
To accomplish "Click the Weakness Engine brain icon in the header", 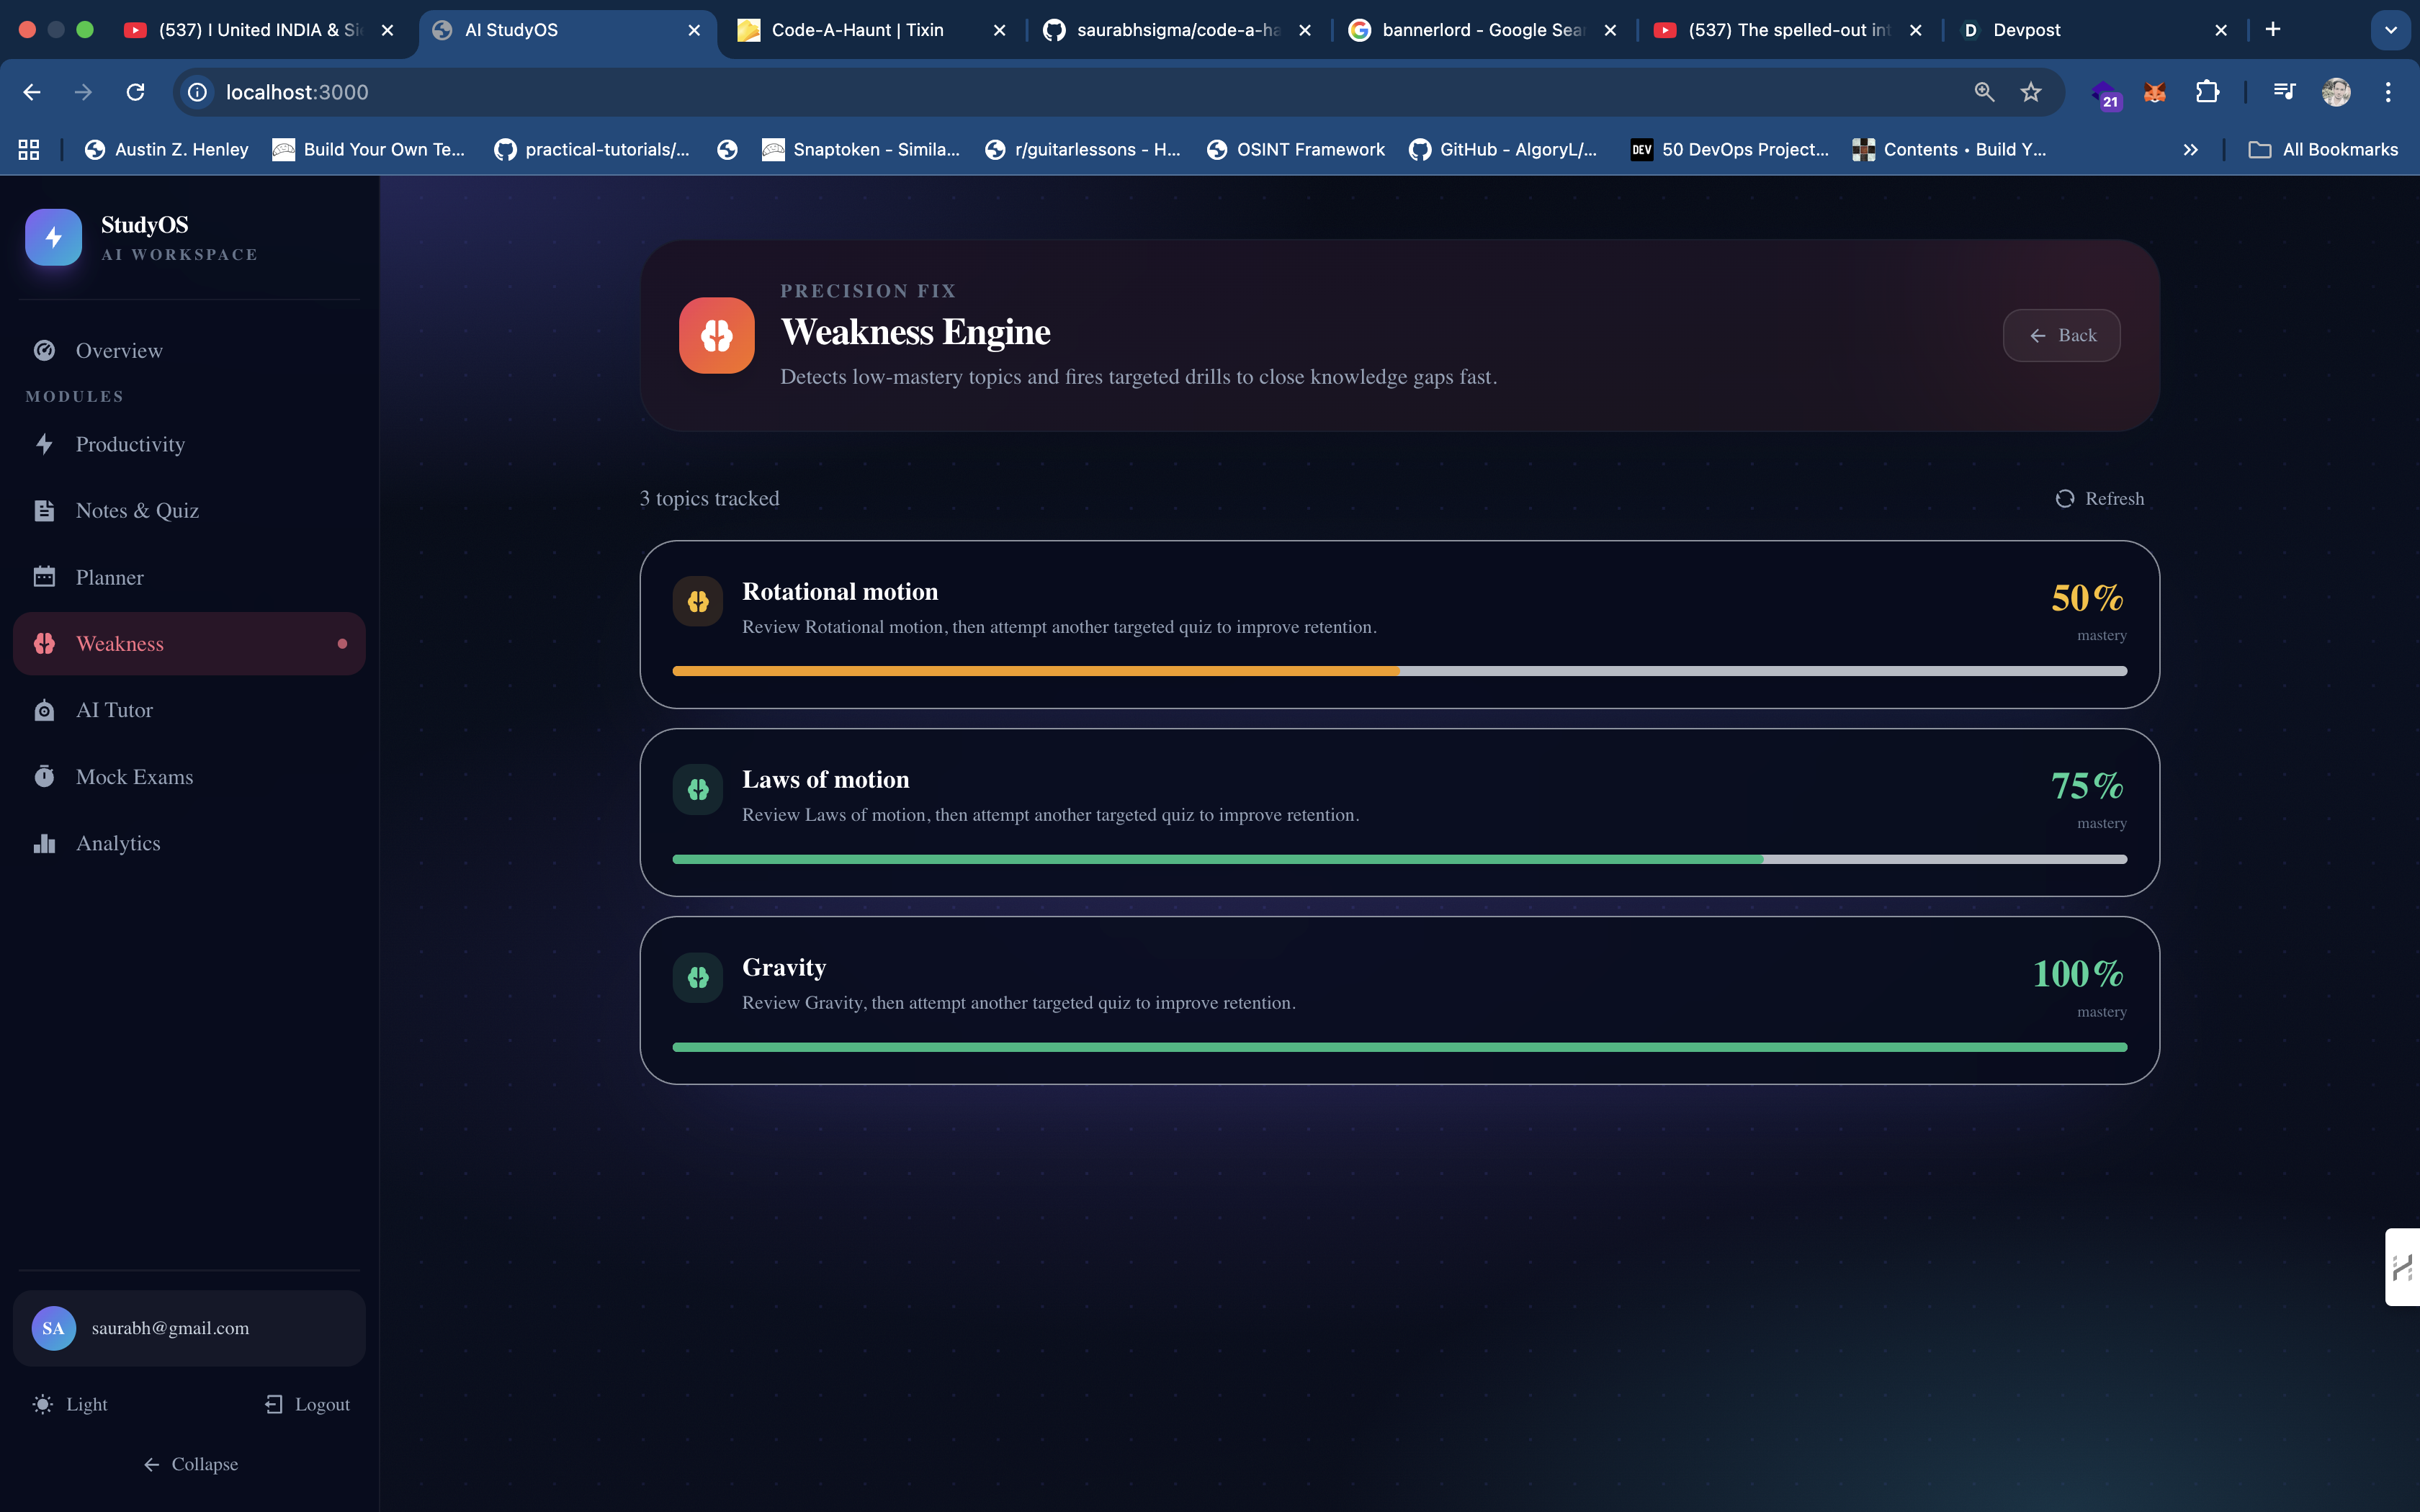I will 716,335.
